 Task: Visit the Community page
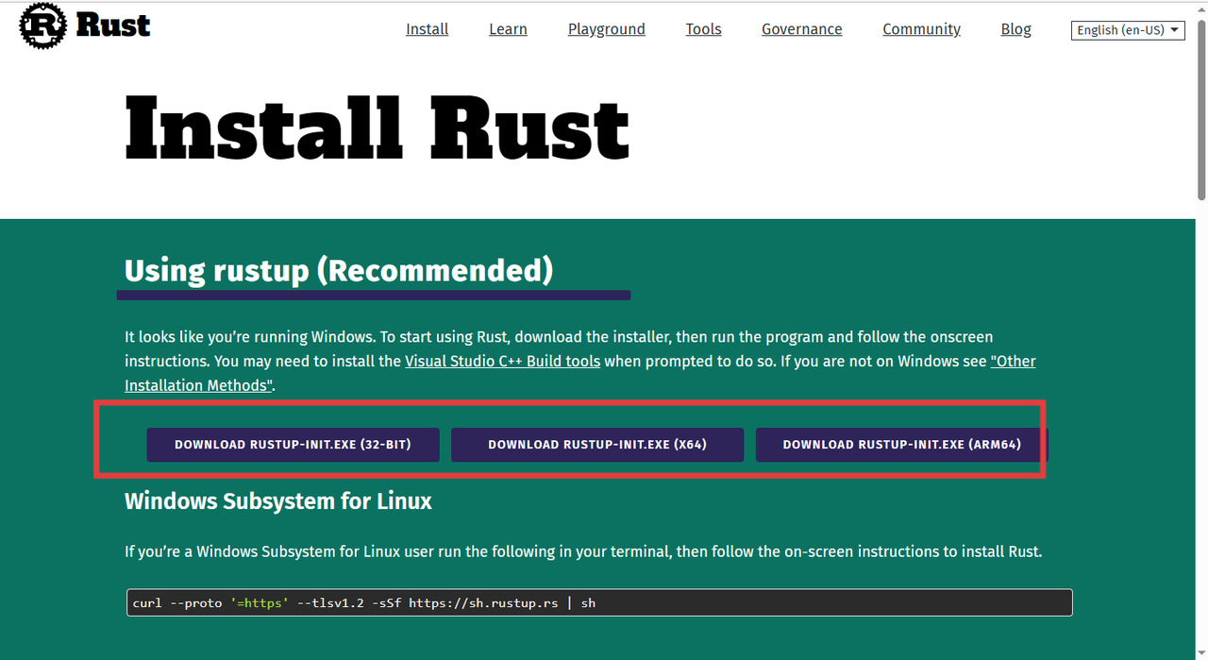922,29
